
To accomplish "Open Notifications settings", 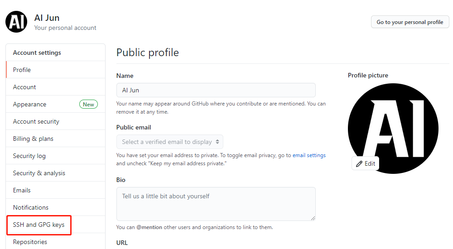I will coord(31,207).
